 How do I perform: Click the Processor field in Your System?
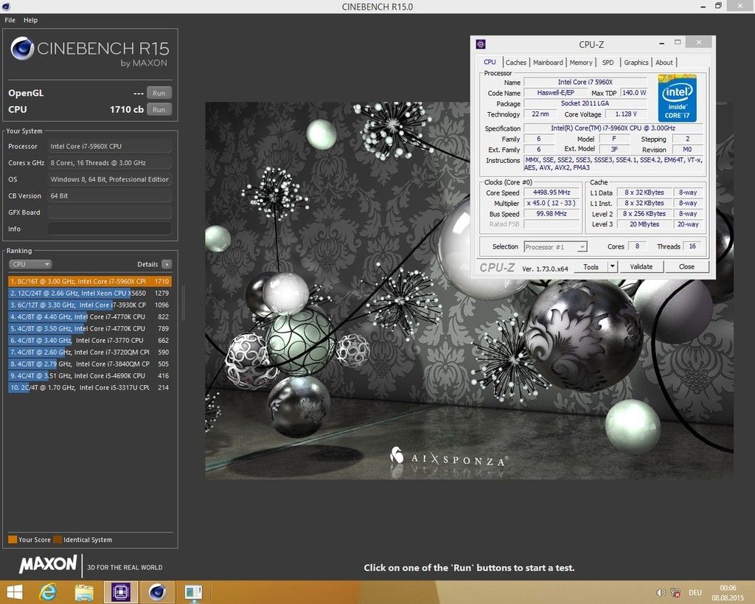(x=110, y=146)
